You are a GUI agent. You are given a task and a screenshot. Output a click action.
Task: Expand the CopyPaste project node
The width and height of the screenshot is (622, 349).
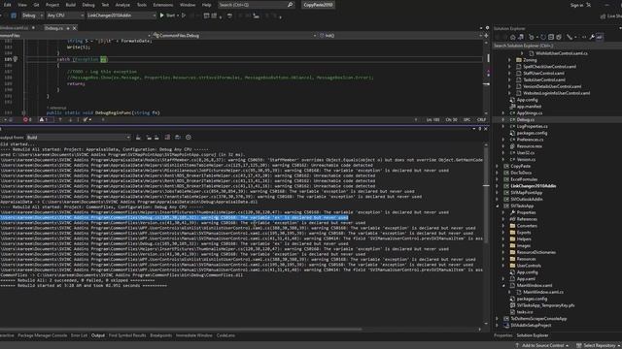497,166
